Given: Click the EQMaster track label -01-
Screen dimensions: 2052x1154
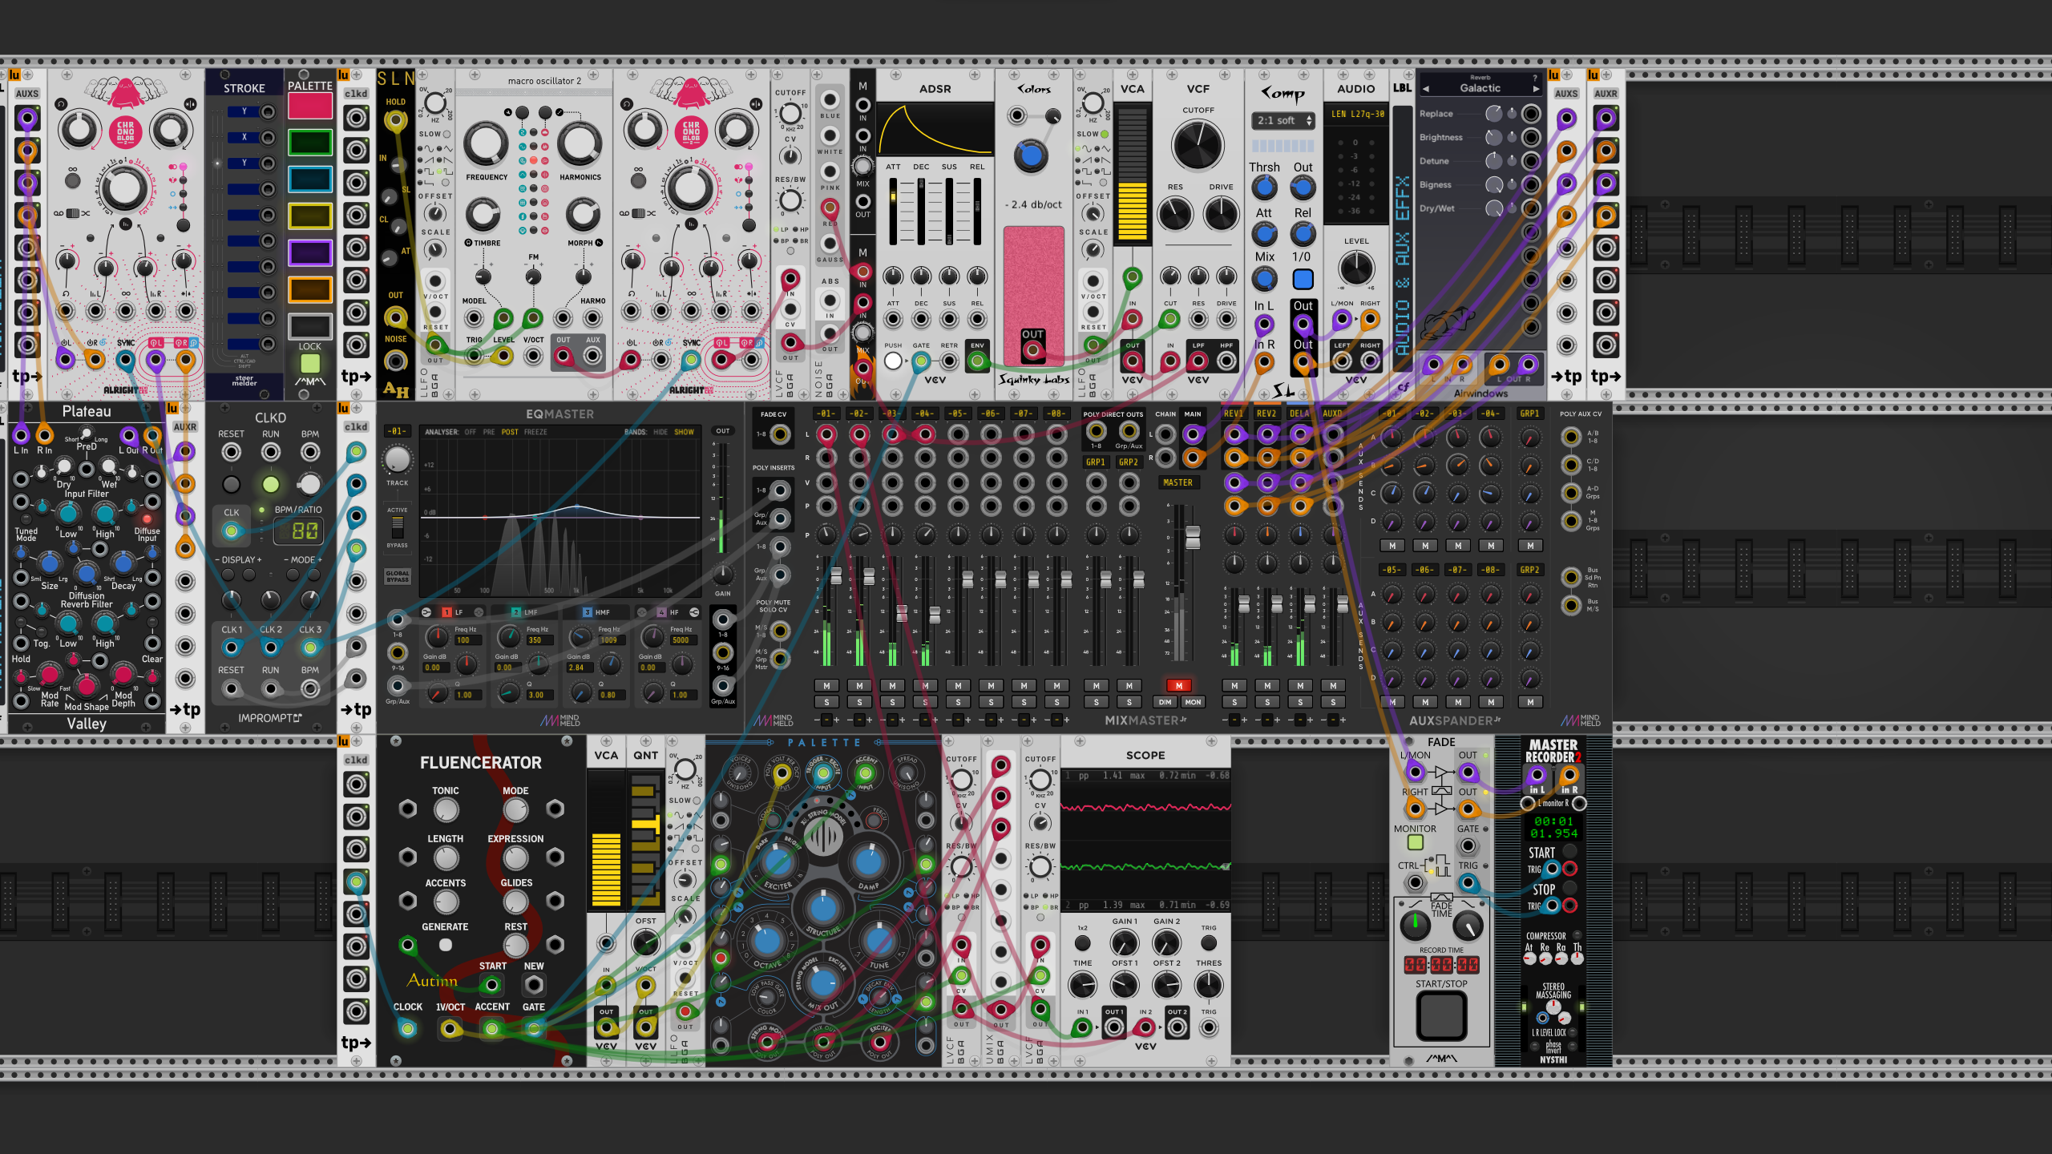Looking at the screenshot, I should 397,431.
